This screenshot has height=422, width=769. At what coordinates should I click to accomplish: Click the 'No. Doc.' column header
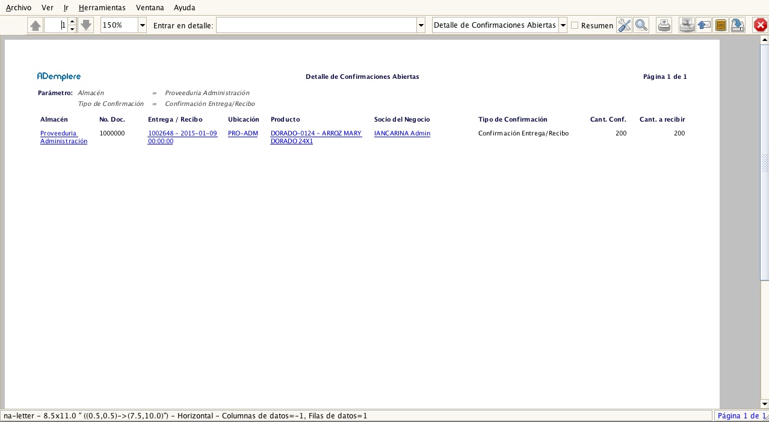pyautogui.click(x=112, y=119)
